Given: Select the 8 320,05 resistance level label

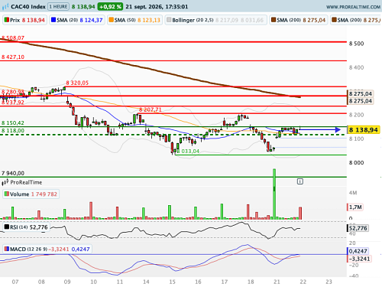Looking at the screenshot, I should [x=77, y=83].
